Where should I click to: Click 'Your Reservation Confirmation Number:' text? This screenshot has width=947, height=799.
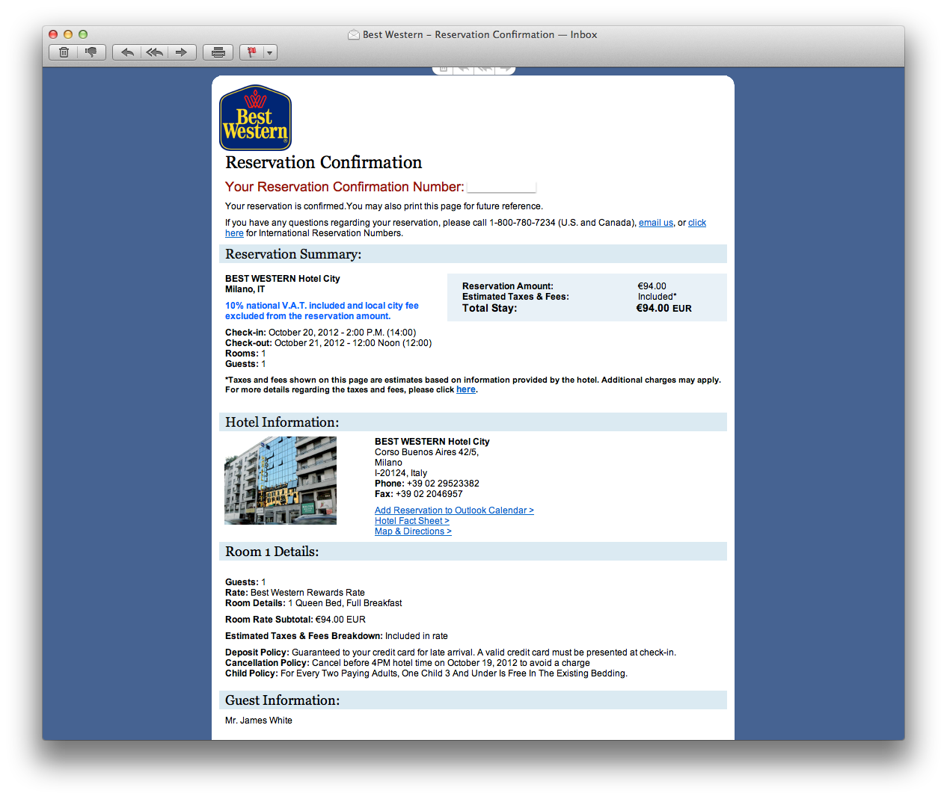(x=345, y=187)
